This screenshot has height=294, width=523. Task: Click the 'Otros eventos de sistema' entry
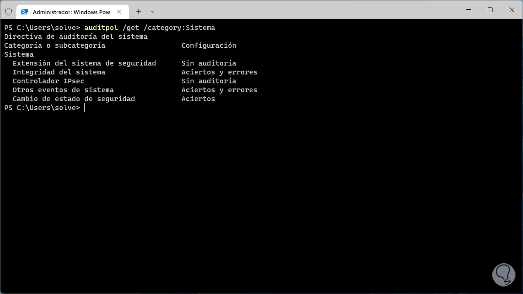(63, 90)
